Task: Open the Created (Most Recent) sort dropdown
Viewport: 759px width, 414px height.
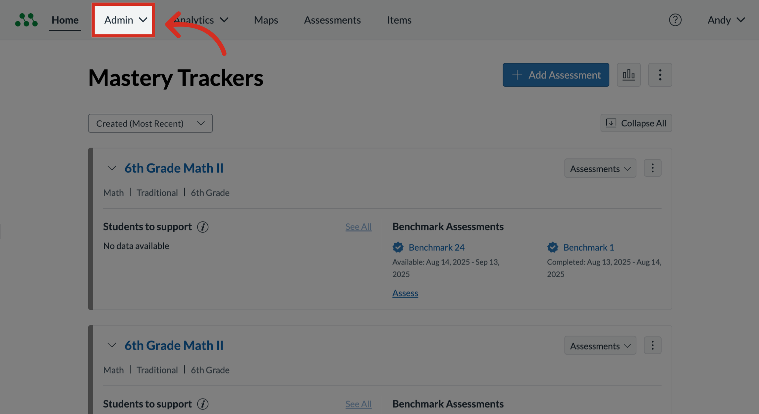Action: click(150, 124)
